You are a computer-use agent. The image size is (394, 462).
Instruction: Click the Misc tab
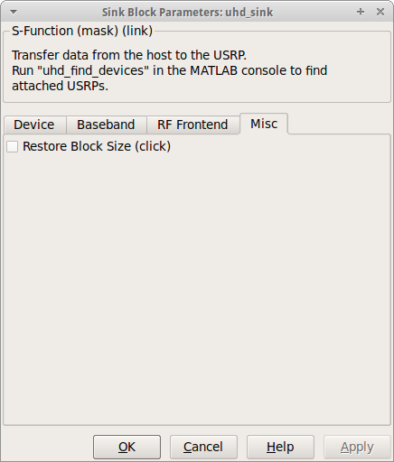pyautogui.click(x=264, y=124)
